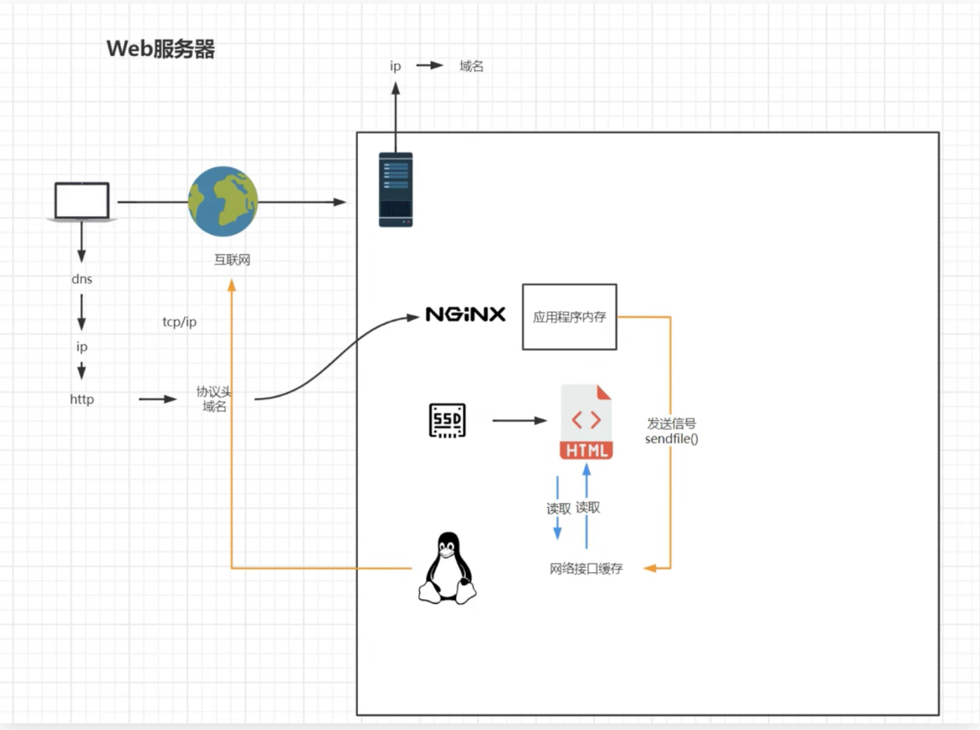Click the arrow from SSD to HTML

click(x=520, y=421)
